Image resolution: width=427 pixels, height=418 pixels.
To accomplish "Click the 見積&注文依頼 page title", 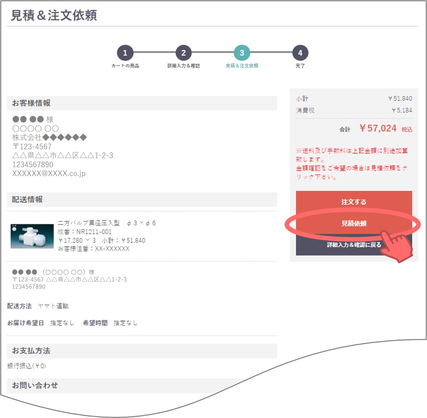I will [x=54, y=15].
